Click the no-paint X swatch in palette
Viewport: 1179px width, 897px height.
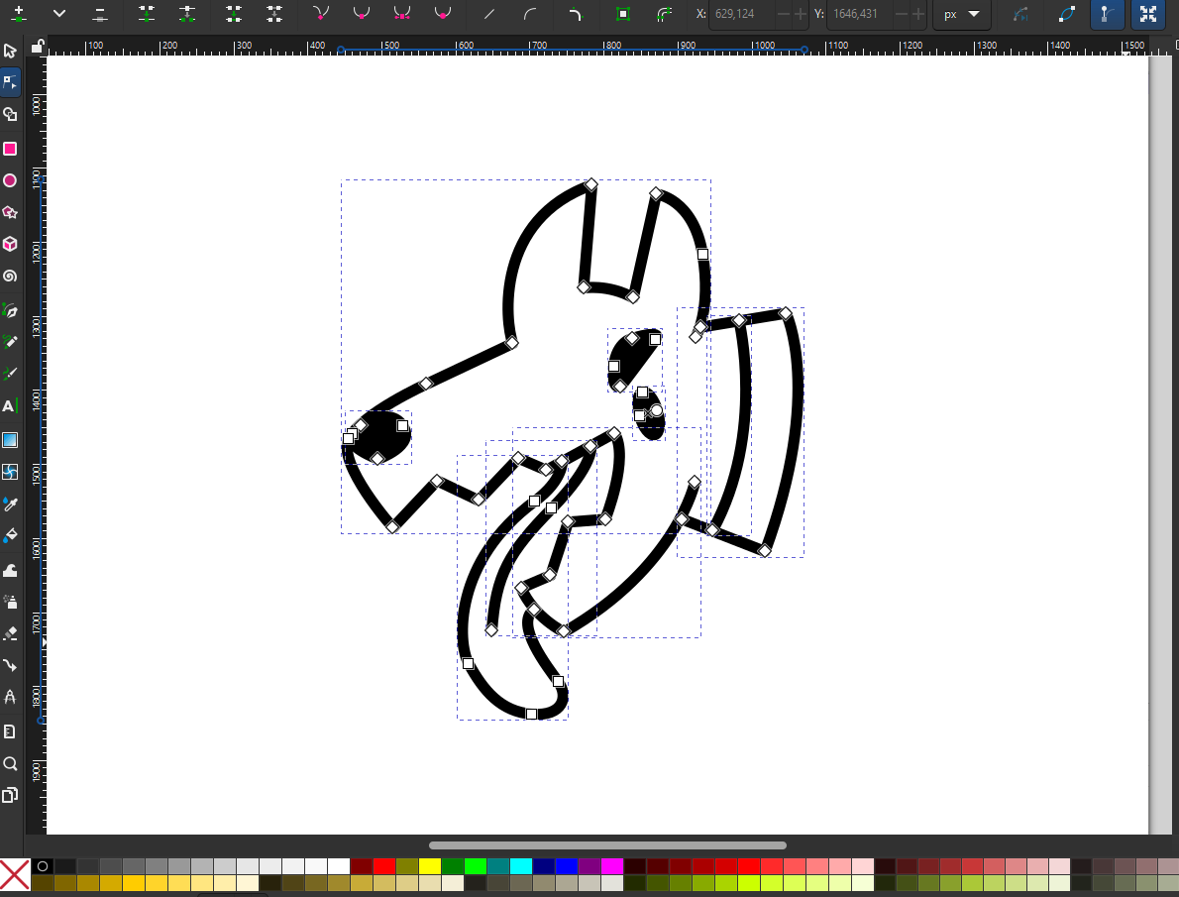(15, 874)
